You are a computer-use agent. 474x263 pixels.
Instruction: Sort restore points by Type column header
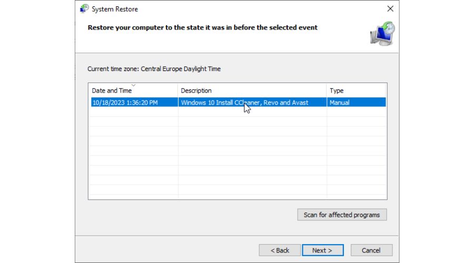(x=337, y=90)
